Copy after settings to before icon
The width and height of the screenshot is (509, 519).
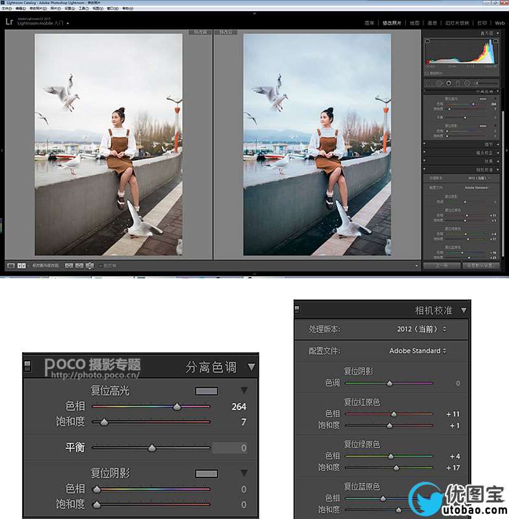(79, 265)
